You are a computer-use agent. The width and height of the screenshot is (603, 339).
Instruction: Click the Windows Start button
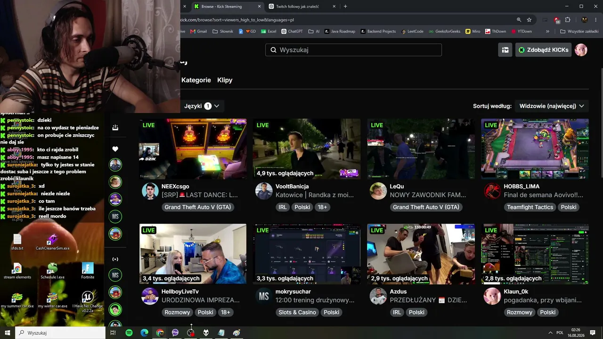click(8, 333)
